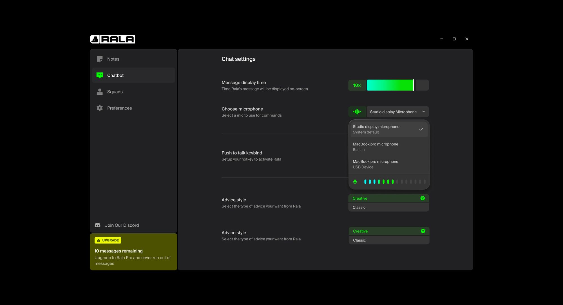This screenshot has height=305, width=563.
Task: Click the Squads person icon
Action: (x=100, y=92)
